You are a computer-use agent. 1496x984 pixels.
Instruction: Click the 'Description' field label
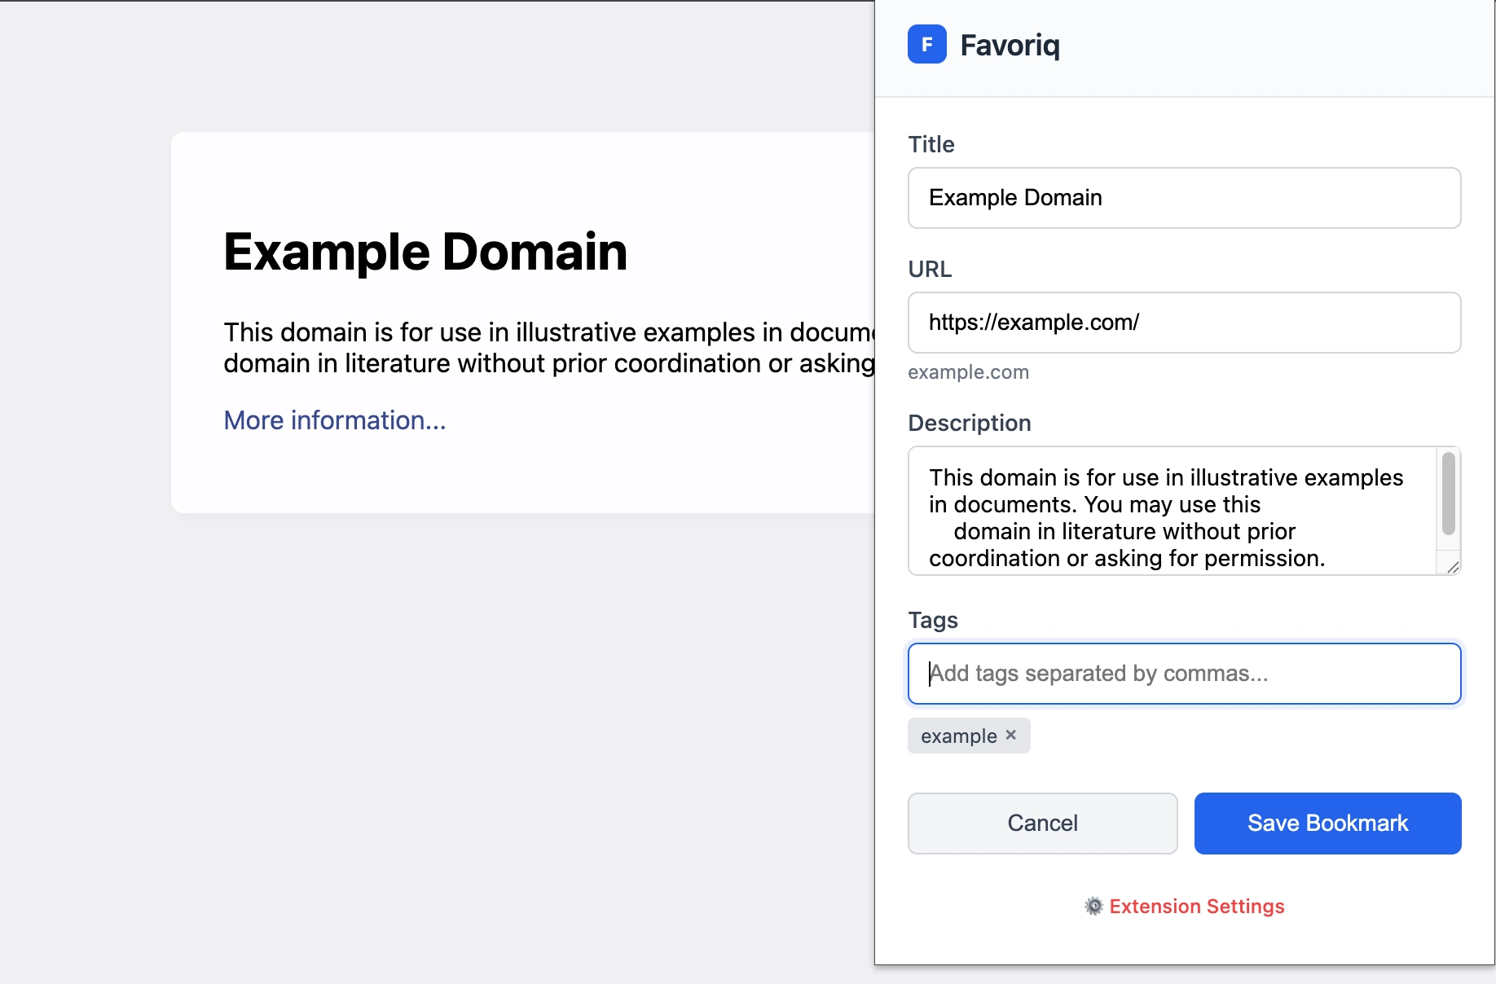(x=970, y=423)
